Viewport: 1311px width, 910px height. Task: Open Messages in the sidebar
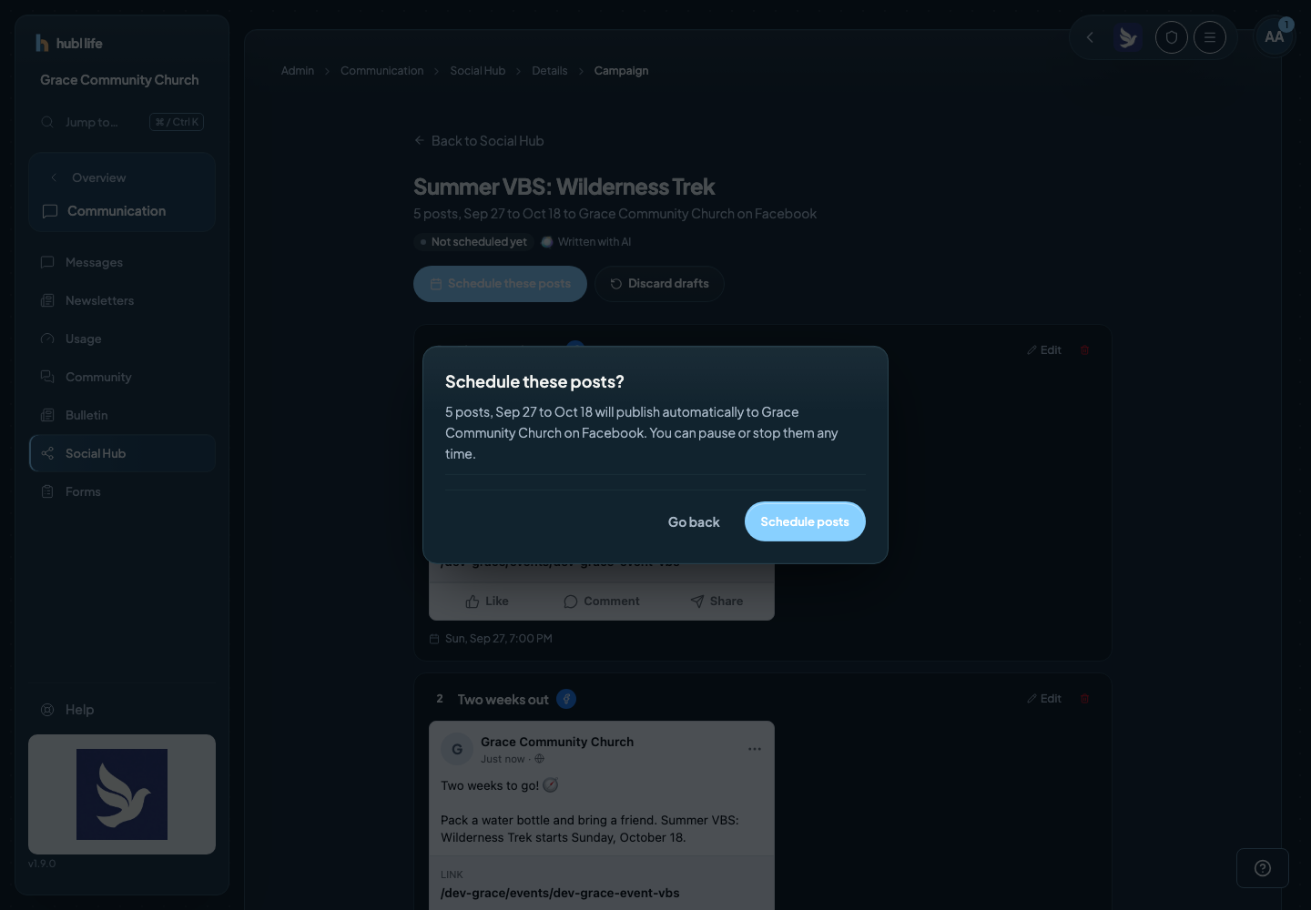[122, 262]
